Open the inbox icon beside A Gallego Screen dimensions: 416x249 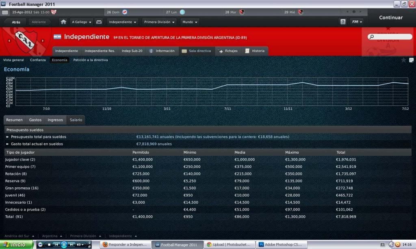click(99, 22)
